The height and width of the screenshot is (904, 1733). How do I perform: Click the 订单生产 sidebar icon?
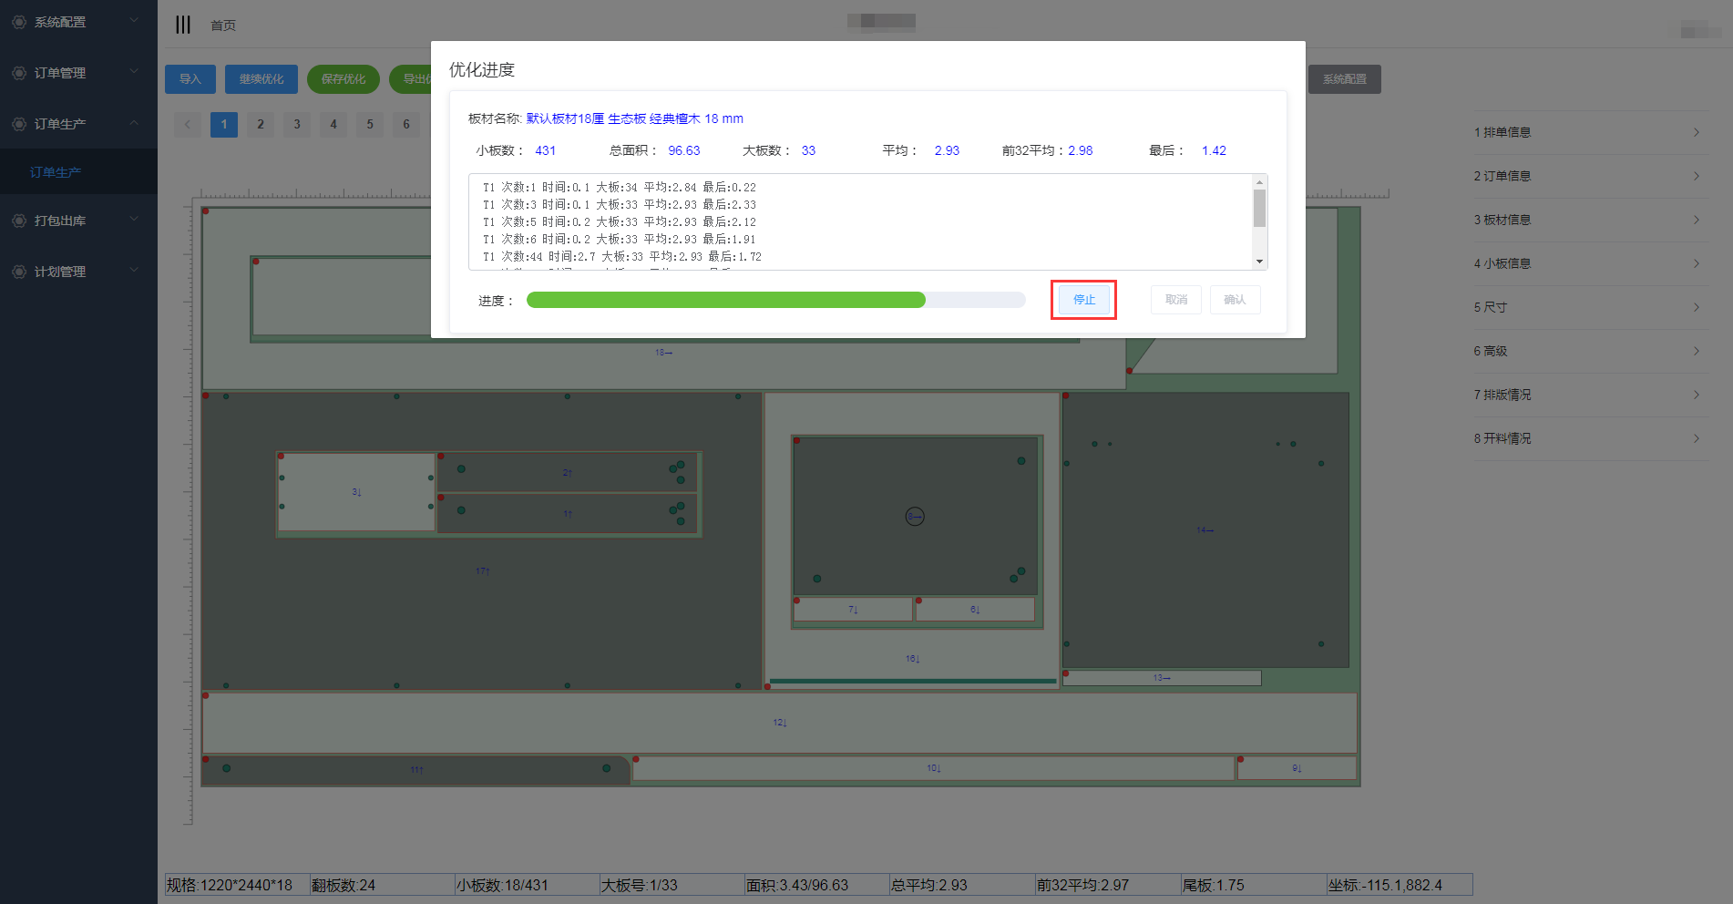pos(18,124)
